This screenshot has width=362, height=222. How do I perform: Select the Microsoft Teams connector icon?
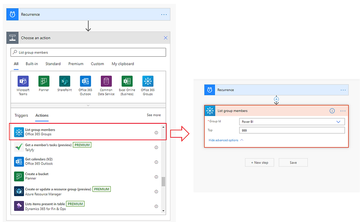[23, 81]
